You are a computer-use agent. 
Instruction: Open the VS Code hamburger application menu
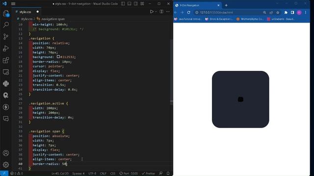tap(13, 3)
